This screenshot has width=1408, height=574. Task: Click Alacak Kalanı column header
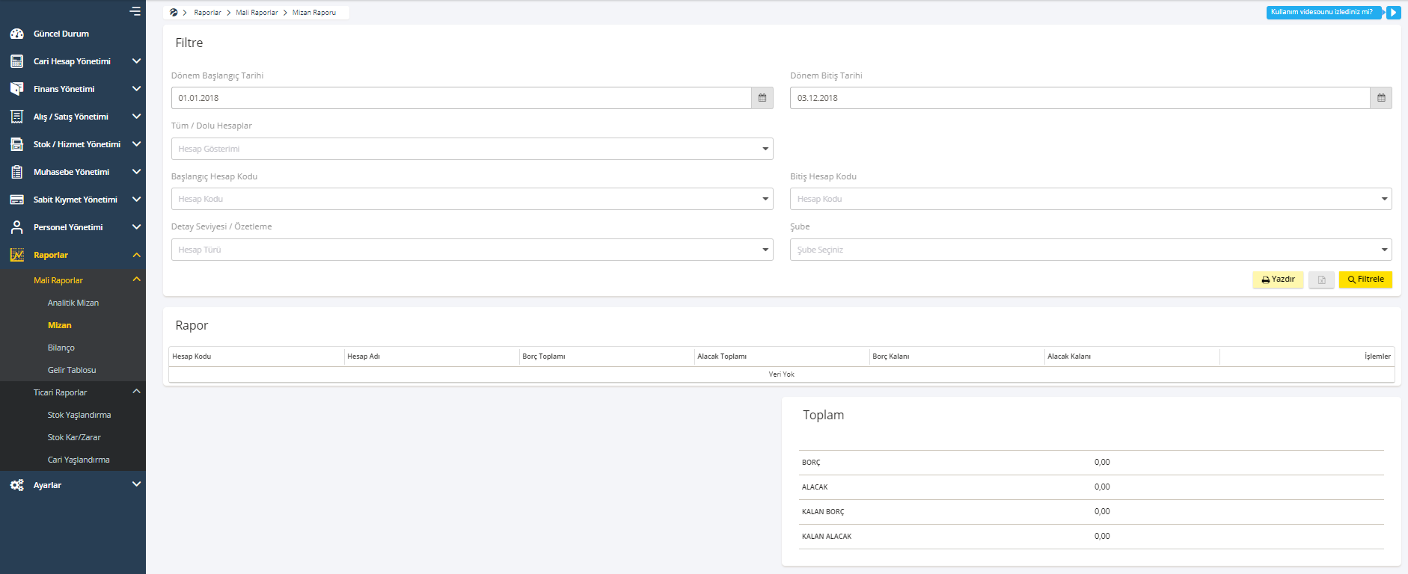coord(1069,357)
